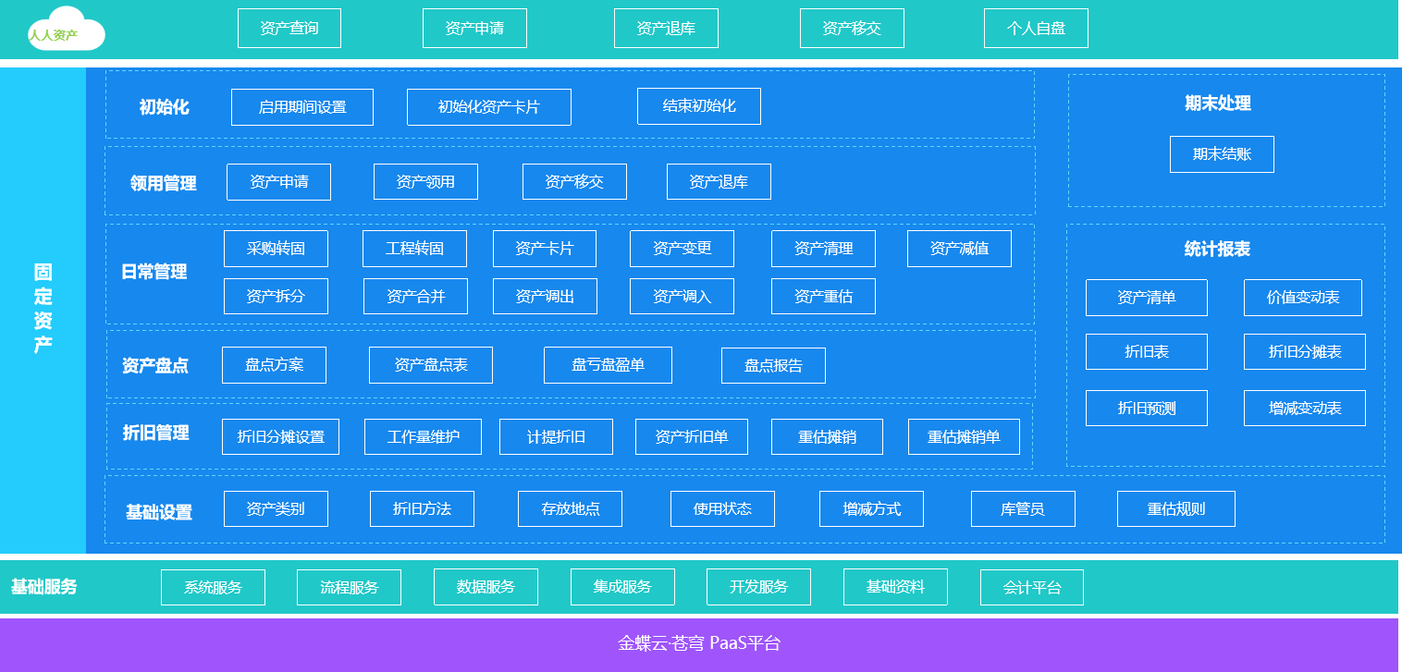Select 集成服务 in 基础服务 row
Image resolution: width=1402 pixels, height=672 pixels.
coord(622,587)
